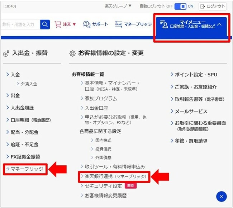233x208 pixels.
Task: Open 取引ツール・有料情報申込み
Action: (x=115, y=167)
